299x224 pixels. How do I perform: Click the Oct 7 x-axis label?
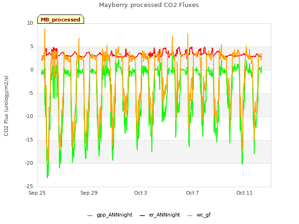point(192,193)
